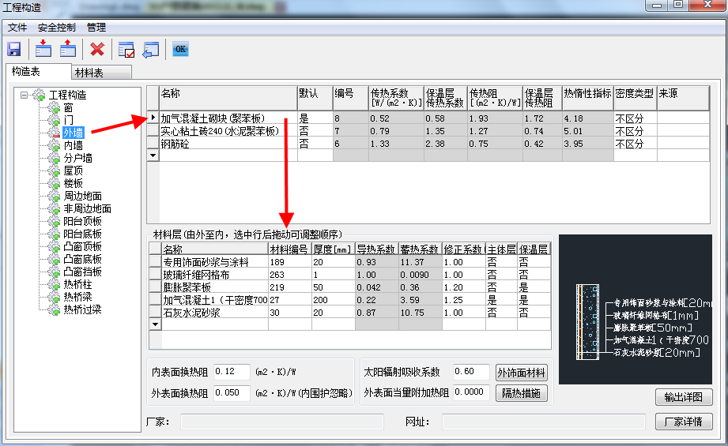Click the 传热系数 column header

click(x=396, y=98)
